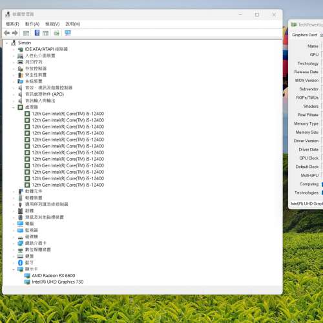
Task: Click the pane icon right of Help
Action: (x=45, y=33)
